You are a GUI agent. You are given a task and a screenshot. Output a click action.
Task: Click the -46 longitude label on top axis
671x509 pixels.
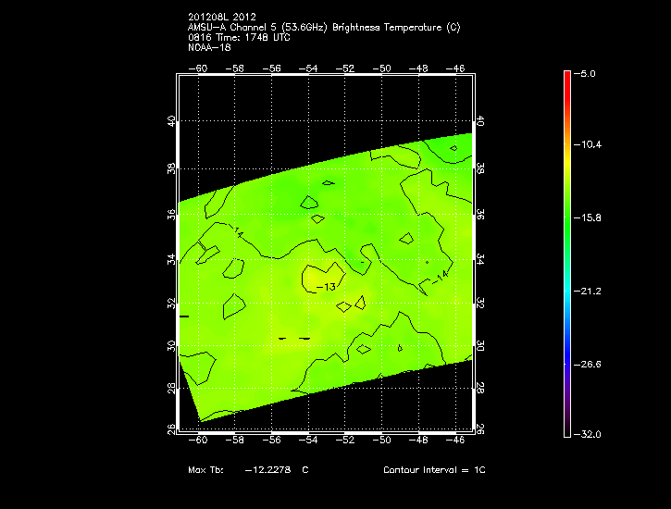click(x=456, y=68)
